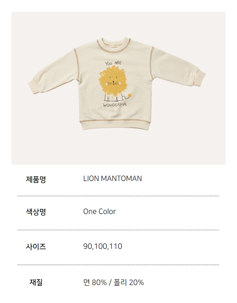Click the dashed divider below 제품명 row
The height and width of the screenshot is (303, 237).
pos(118,196)
